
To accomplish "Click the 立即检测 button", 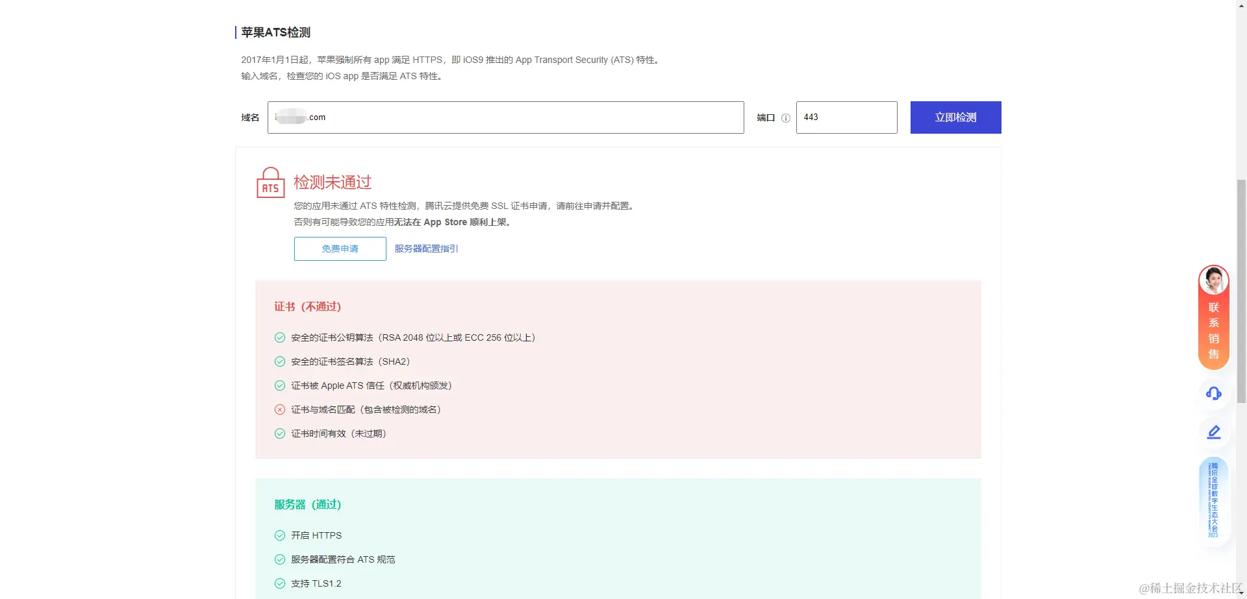I will [955, 117].
